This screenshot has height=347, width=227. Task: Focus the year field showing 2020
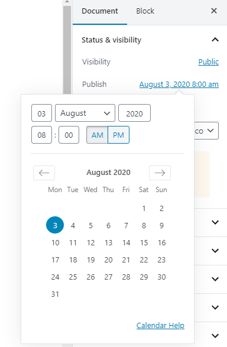pos(134,113)
